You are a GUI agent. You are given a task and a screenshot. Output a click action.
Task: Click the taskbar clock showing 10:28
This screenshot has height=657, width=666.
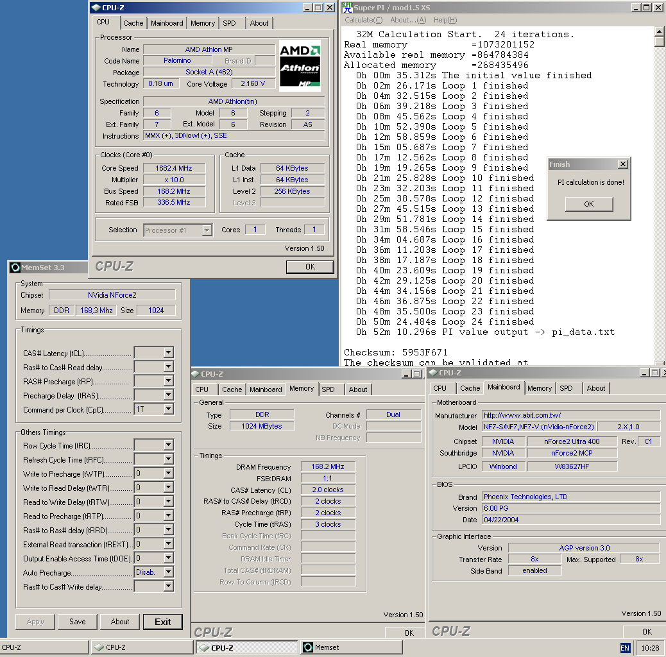tap(650, 648)
